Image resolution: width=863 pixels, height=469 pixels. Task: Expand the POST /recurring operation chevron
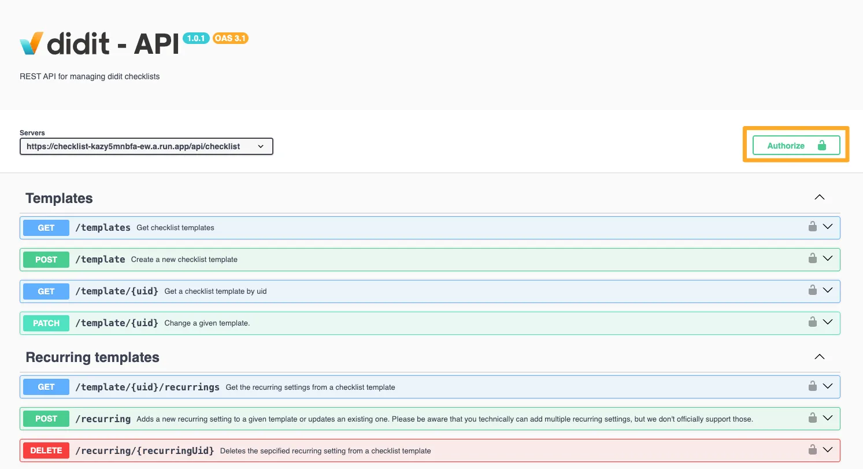[x=828, y=418]
